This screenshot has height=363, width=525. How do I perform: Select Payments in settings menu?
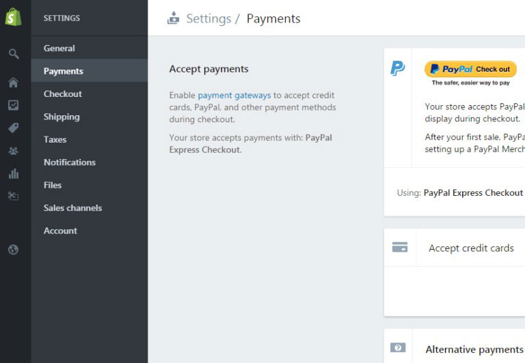[x=90, y=71]
